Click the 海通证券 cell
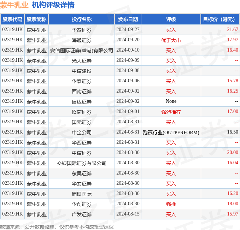Screen dimensions: 240x230 click(82, 40)
